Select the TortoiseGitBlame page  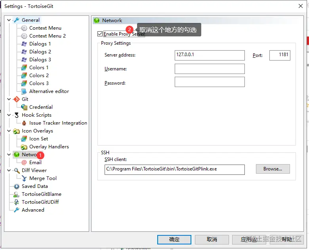[41, 194]
